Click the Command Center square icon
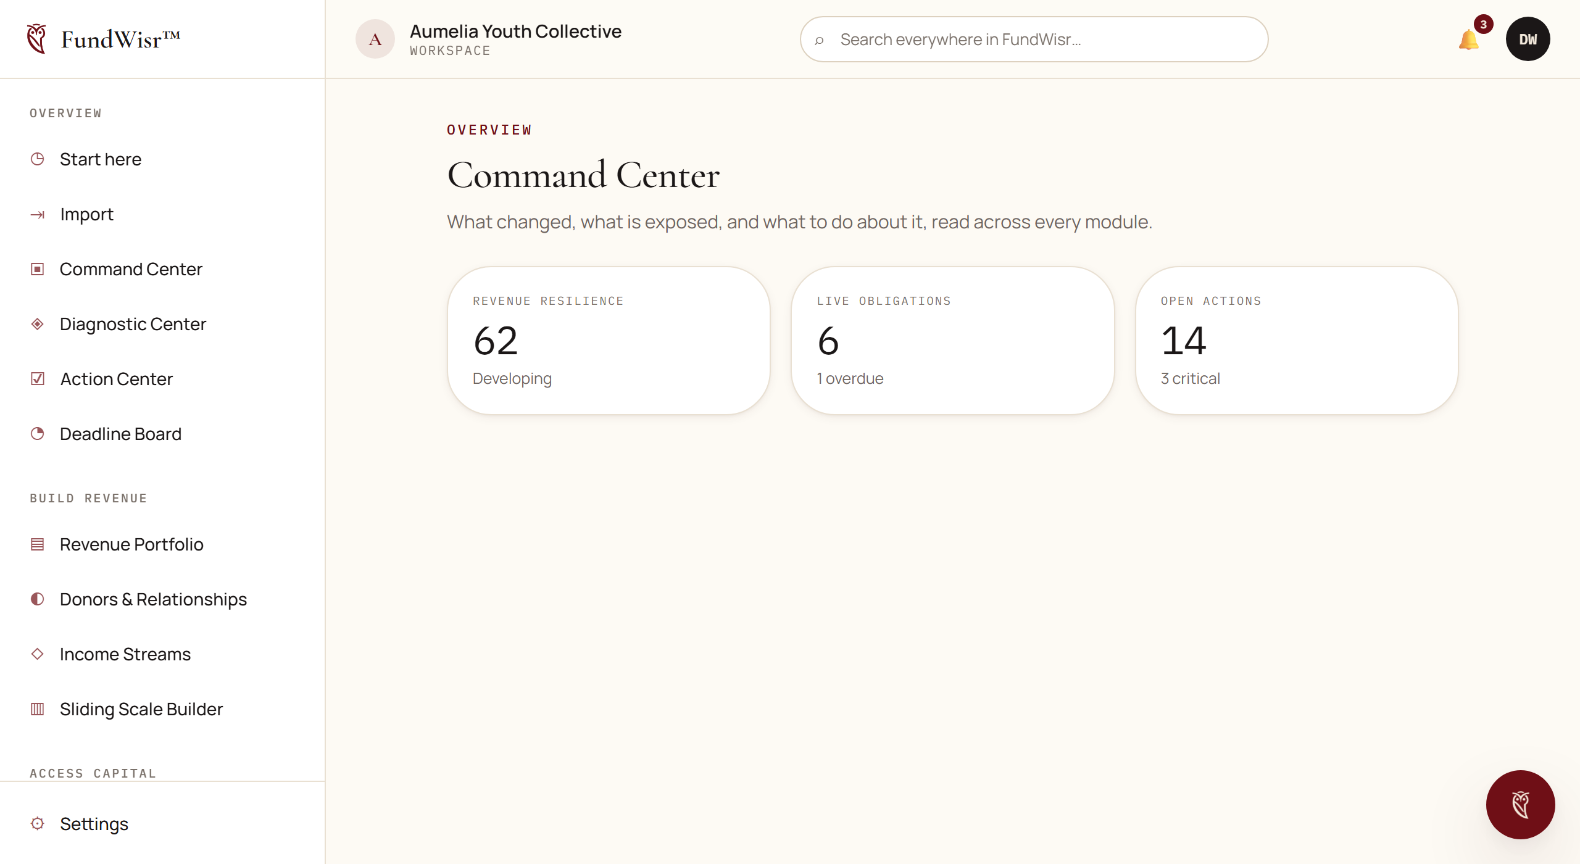Image resolution: width=1580 pixels, height=864 pixels. click(38, 269)
